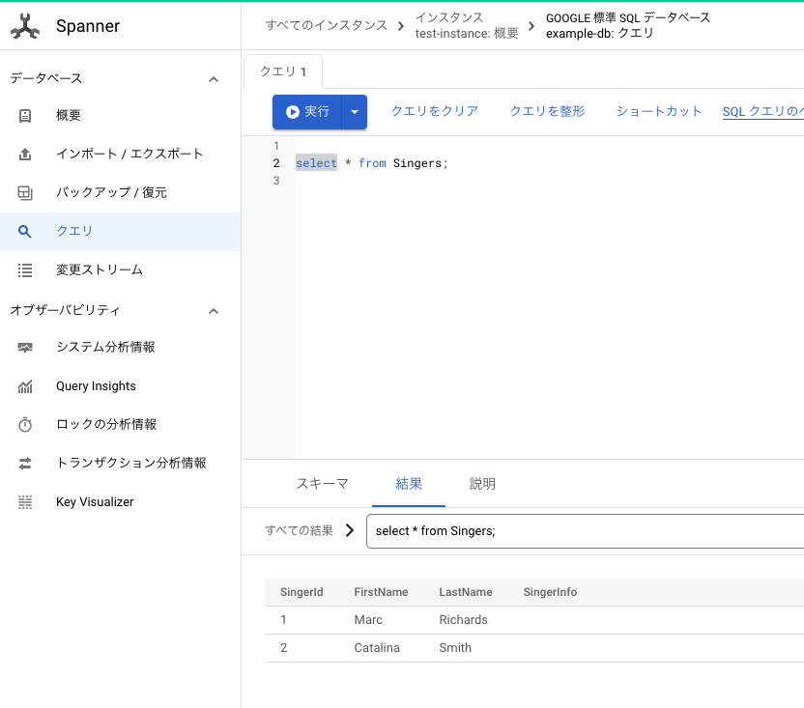Image resolution: width=804 pixels, height=708 pixels.
Task: Open the Key Visualizer grid icon
Action: tap(24, 502)
